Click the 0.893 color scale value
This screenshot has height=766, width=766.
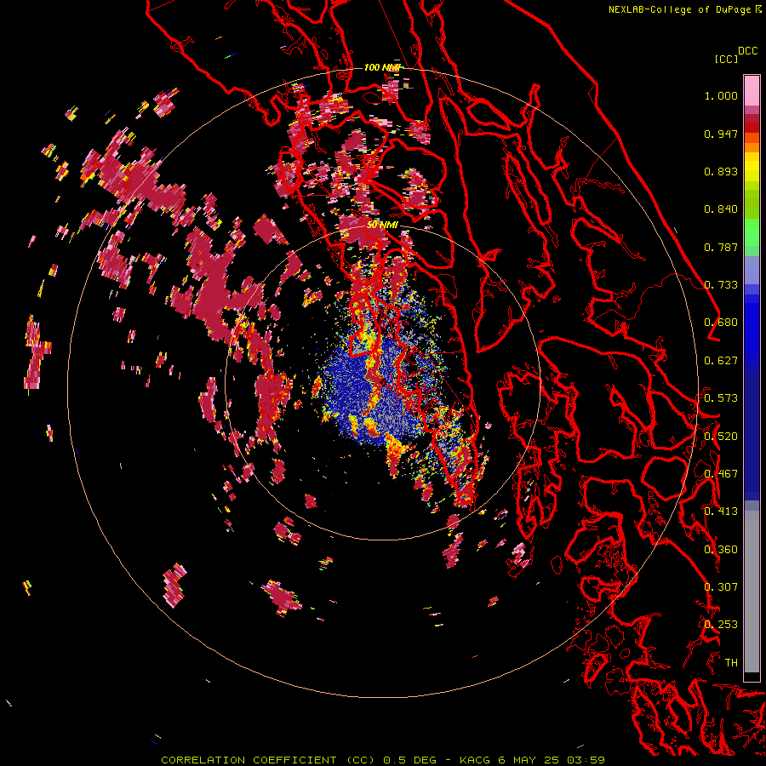(x=721, y=171)
